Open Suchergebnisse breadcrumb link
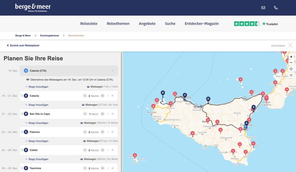296x172 pixels. click(49, 36)
